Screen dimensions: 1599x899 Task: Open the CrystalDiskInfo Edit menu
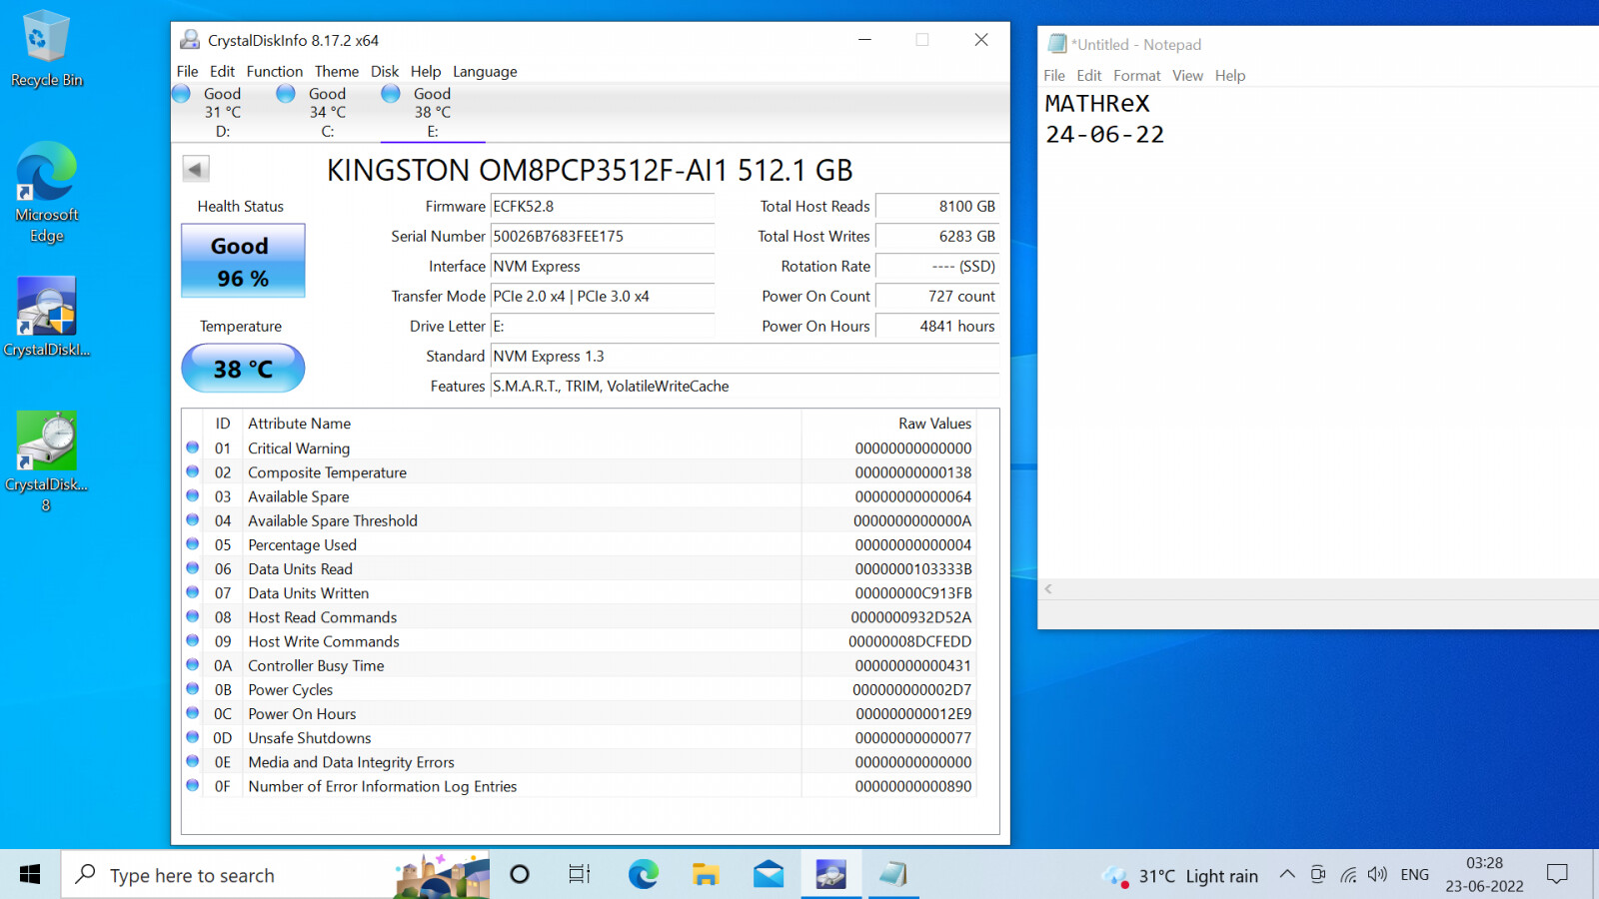(222, 71)
